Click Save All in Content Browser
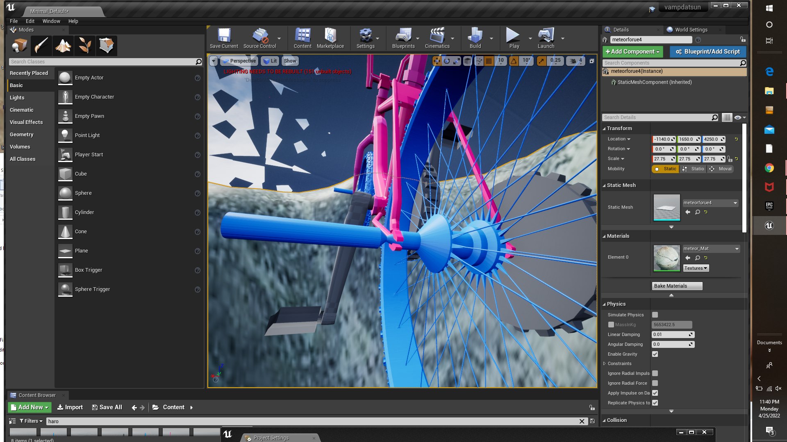The height and width of the screenshot is (442, 787). click(x=107, y=407)
